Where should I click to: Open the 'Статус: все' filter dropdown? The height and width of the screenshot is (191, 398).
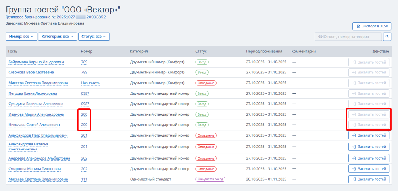[94, 37]
